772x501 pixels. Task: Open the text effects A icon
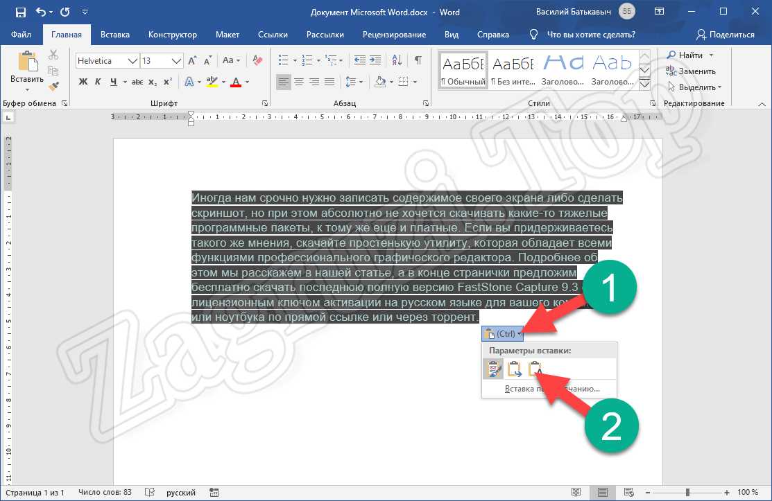click(x=189, y=82)
